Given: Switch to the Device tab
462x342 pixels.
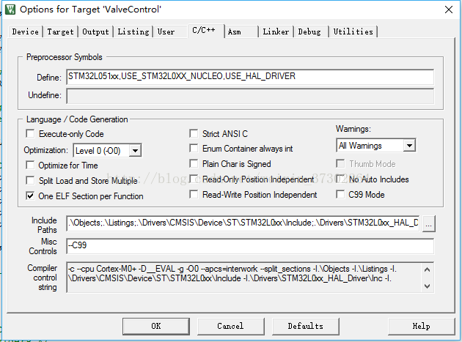Looking at the screenshot, I should click(26, 31).
